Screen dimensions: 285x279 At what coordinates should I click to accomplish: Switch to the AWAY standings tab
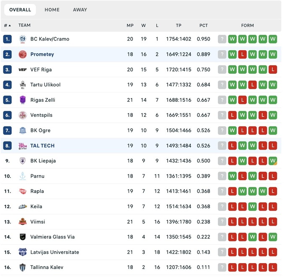click(x=80, y=10)
